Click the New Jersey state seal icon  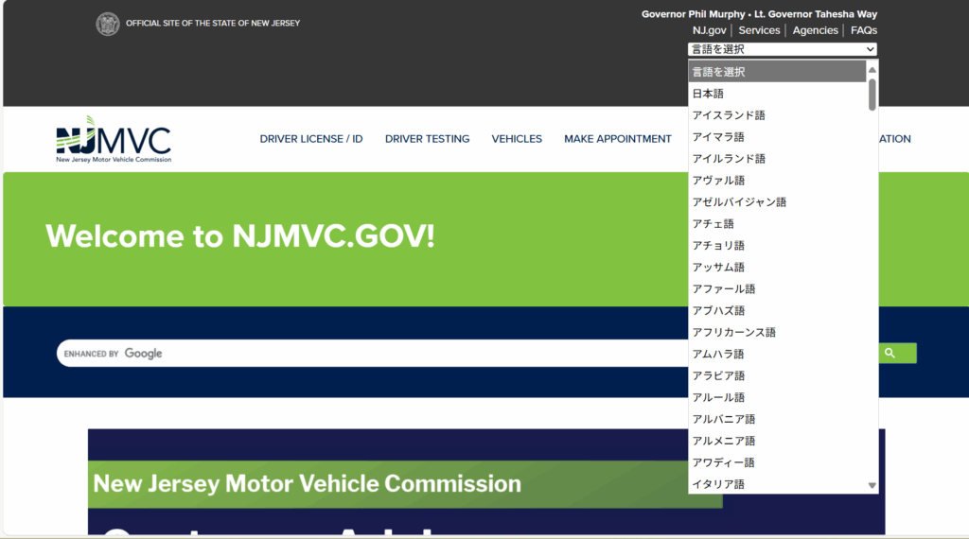click(108, 24)
